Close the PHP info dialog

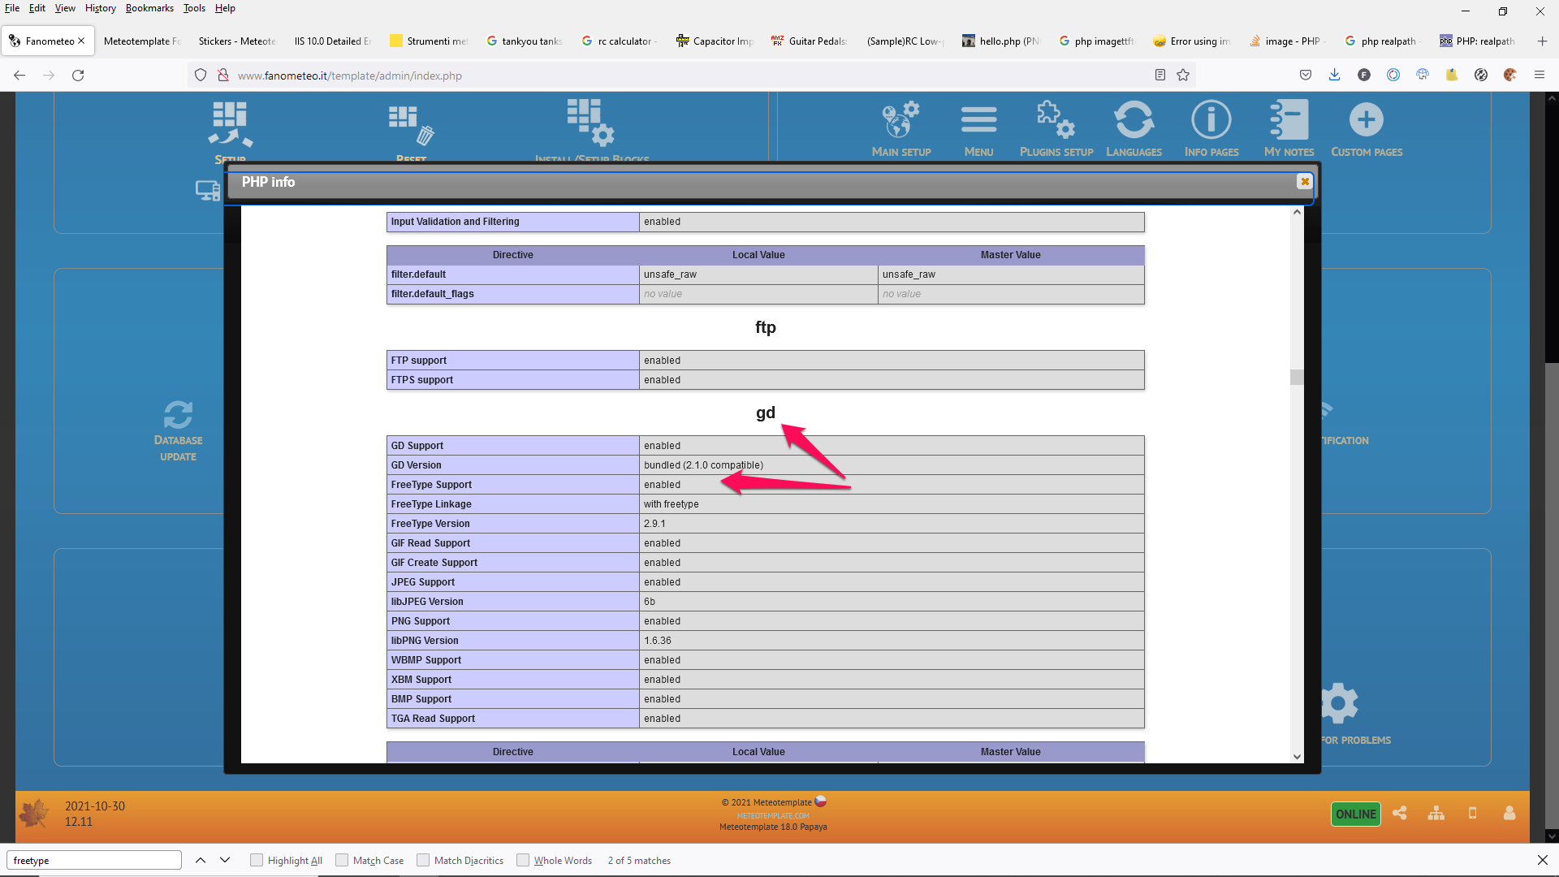(1304, 182)
